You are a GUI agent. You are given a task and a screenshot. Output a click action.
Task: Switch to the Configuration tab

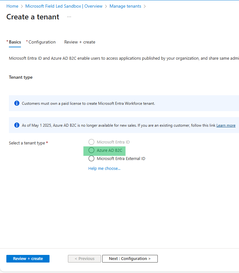(x=42, y=42)
